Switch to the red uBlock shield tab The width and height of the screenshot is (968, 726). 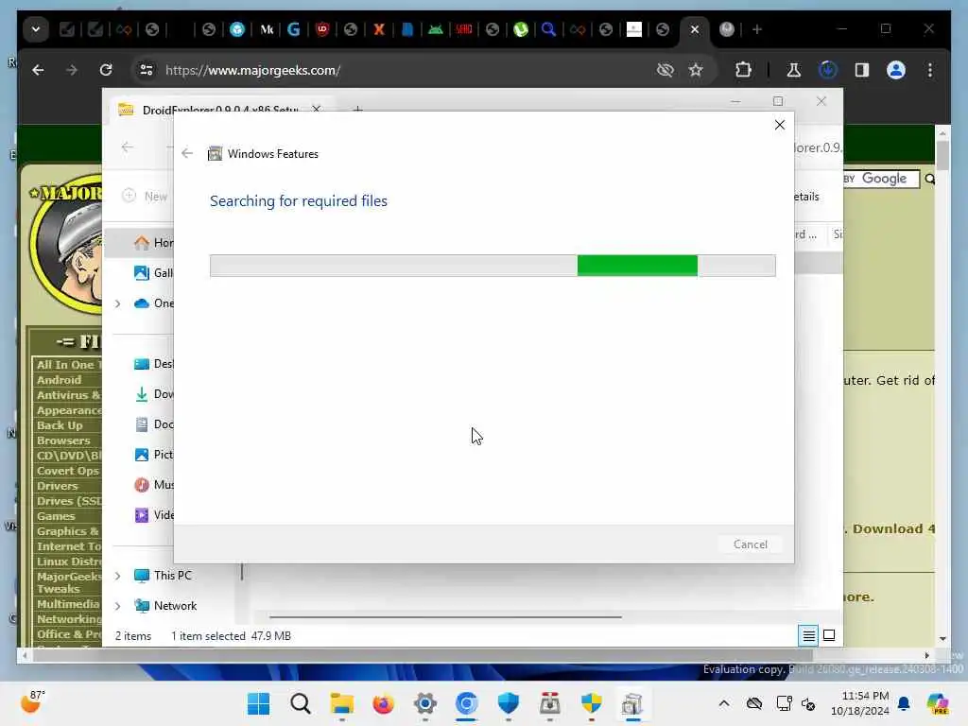(x=322, y=29)
